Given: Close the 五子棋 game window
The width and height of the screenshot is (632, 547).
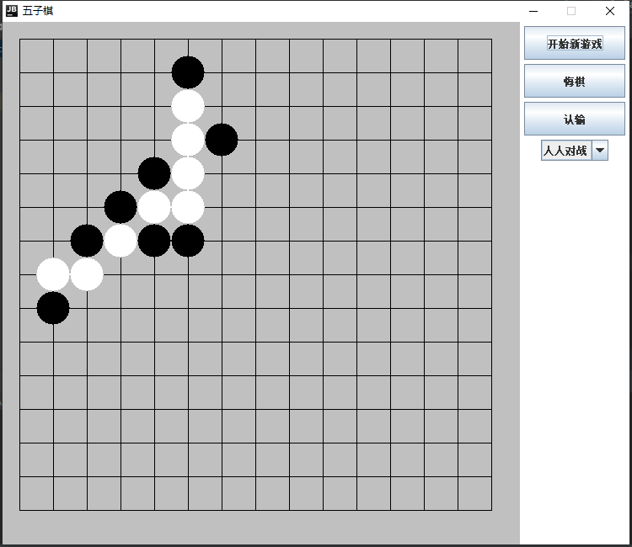Looking at the screenshot, I should pos(610,11).
